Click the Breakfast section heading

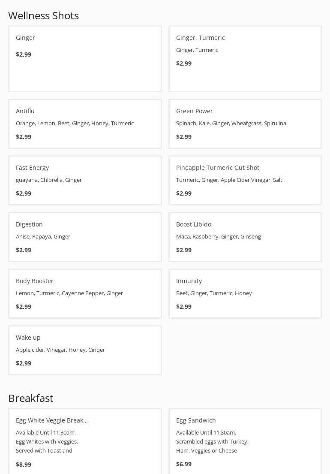[x=31, y=398]
